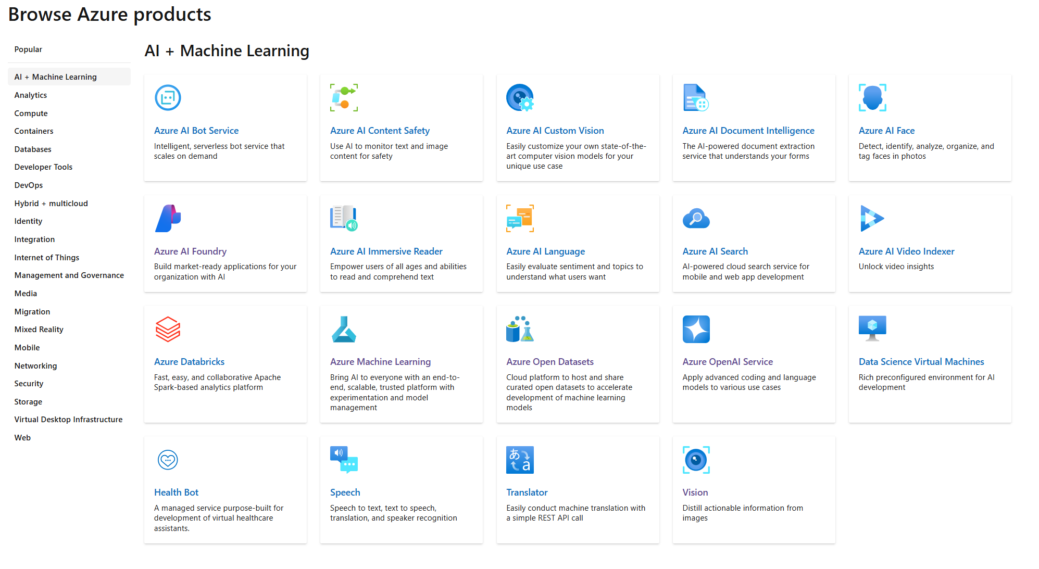Screen dimensions: 1039x569
Task: Open the Internet of Things category
Action: click(47, 258)
